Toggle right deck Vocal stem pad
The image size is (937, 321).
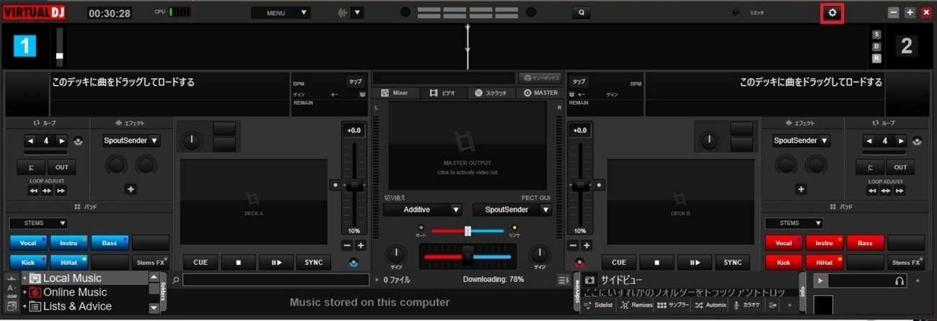(784, 243)
